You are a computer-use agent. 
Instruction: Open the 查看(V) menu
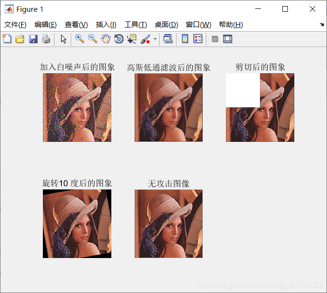click(76, 25)
